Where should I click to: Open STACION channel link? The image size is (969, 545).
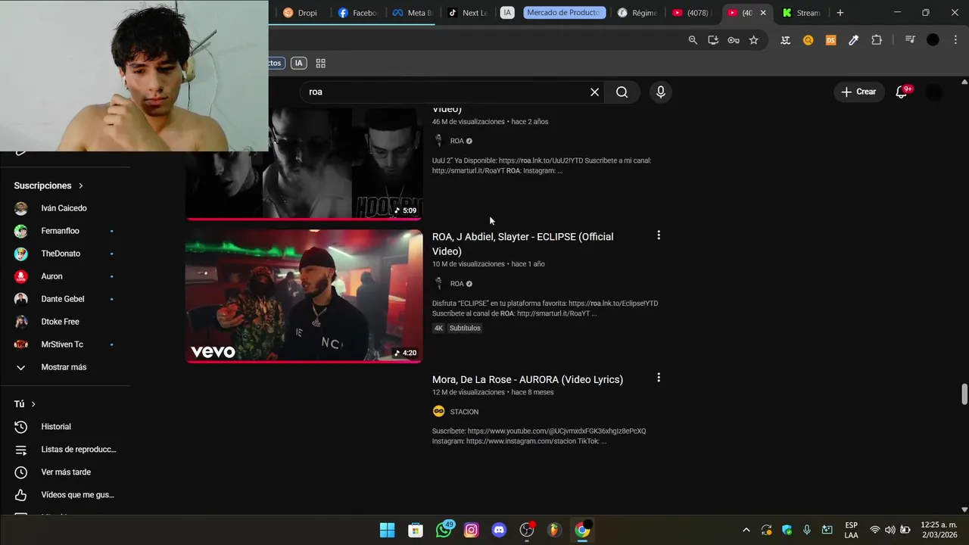click(x=464, y=412)
